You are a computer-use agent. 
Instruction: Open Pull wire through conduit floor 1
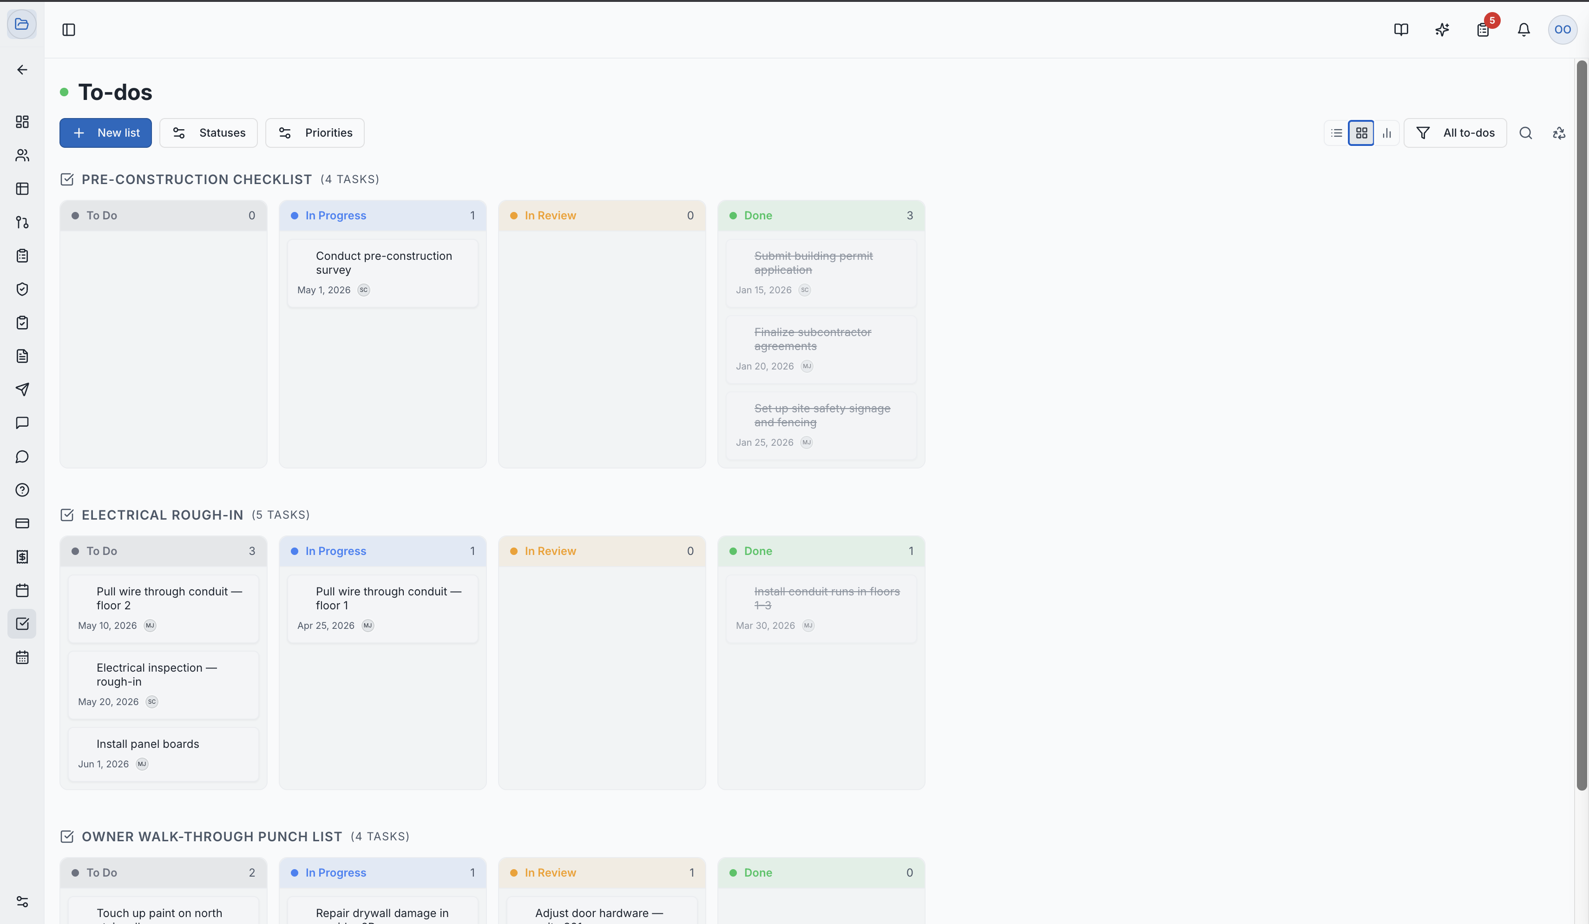383,609
